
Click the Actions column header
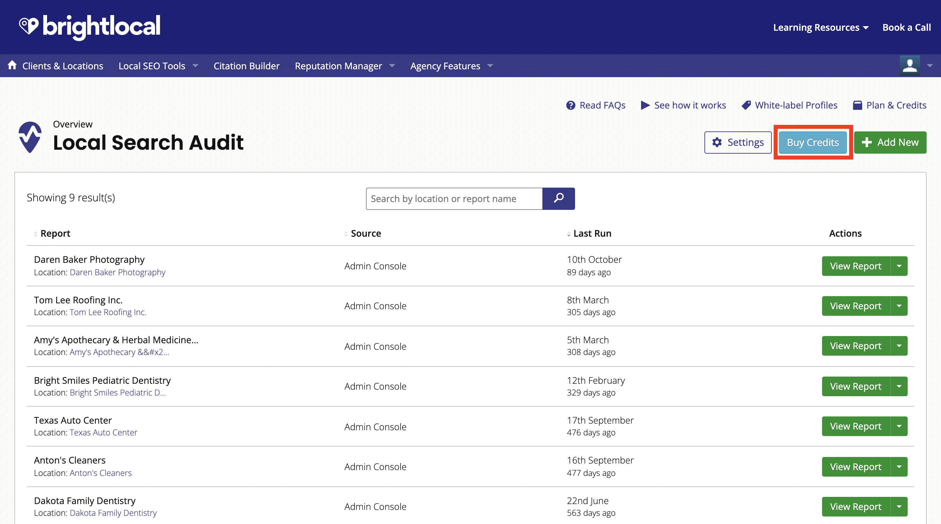point(845,233)
